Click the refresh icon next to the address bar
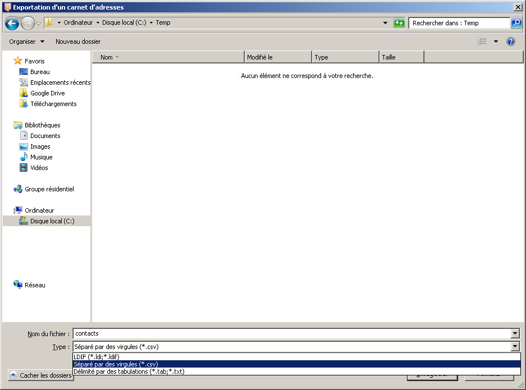Screen dimensions: 526x390 click(x=399, y=22)
